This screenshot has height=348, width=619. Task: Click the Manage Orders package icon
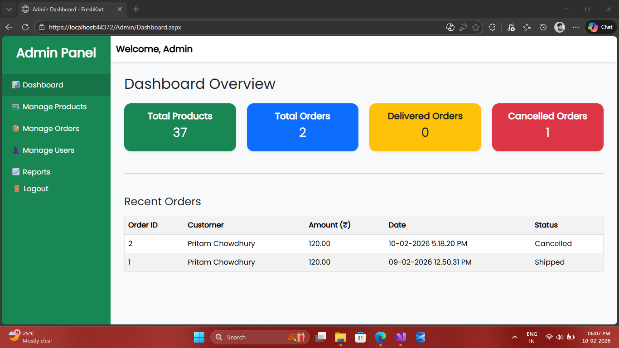[16, 129]
